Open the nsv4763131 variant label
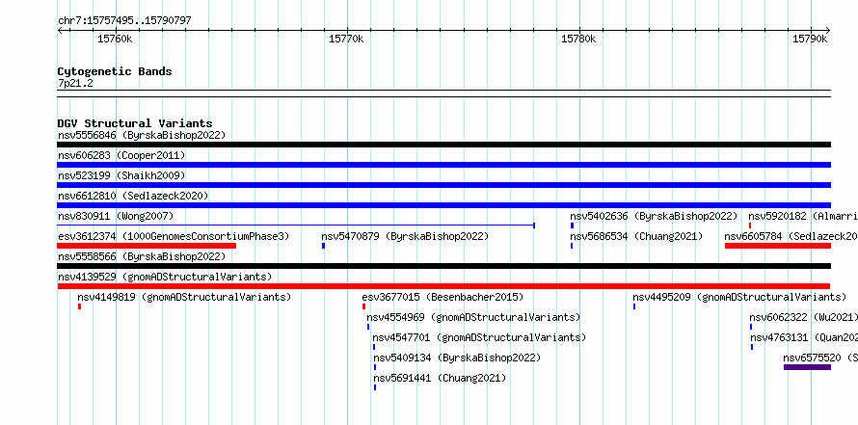 [x=804, y=337]
